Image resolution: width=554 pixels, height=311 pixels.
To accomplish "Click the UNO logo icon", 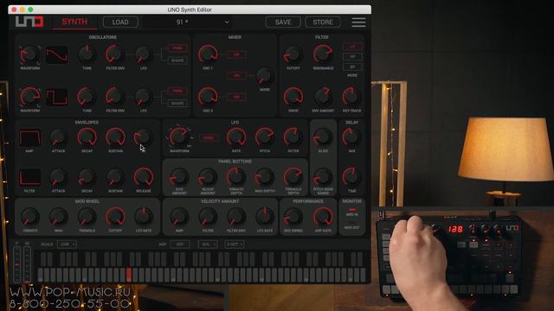I will [x=29, y=22].
